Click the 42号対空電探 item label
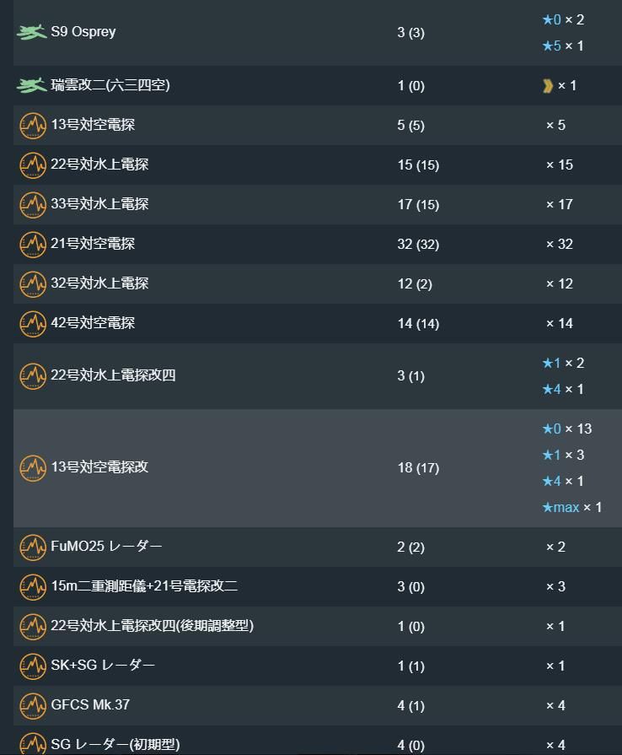Image resolution: width=622 pixels, height=755 pixels. [x=93, y=323]
